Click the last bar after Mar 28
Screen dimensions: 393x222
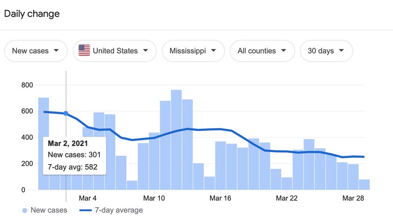[x=364, y=185]
